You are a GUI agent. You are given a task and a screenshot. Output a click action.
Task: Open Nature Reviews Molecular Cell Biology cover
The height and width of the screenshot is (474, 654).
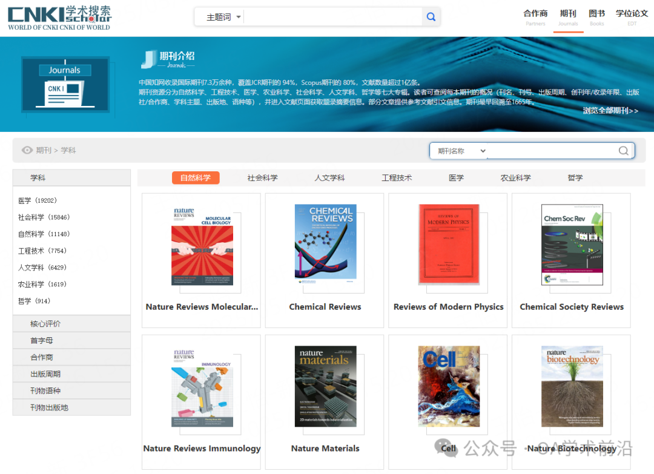pos(202,246)
